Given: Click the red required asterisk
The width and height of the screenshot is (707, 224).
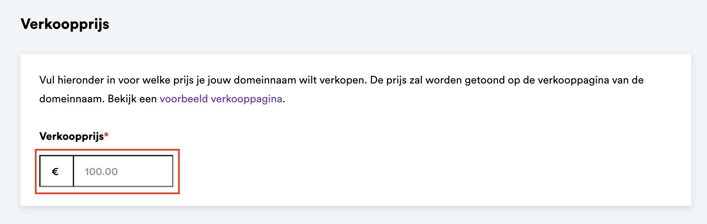Looking at the screenshot, I should 106,135.
